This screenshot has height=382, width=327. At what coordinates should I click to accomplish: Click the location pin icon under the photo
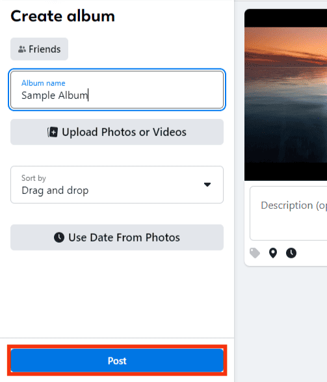point(273,253)
